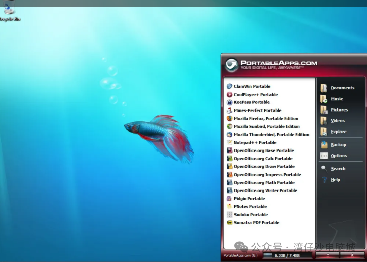367x262 pixels.
Task: Click the Videos folder icon
Action: pos(324,121)
